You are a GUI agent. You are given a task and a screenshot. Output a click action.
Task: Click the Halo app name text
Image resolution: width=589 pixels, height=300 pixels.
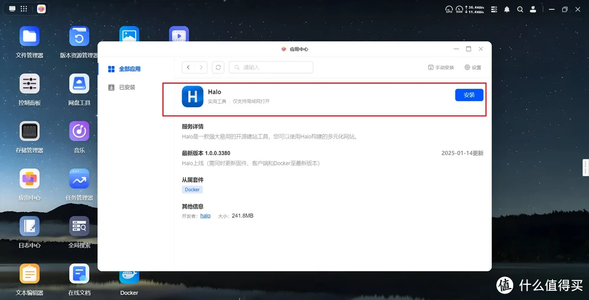tap(214, 92)
